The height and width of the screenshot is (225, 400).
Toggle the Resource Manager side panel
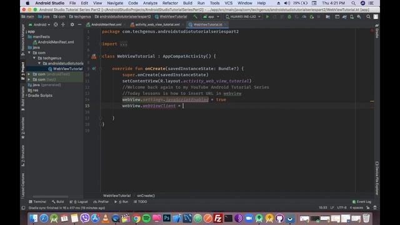click(x=23, y=39)
